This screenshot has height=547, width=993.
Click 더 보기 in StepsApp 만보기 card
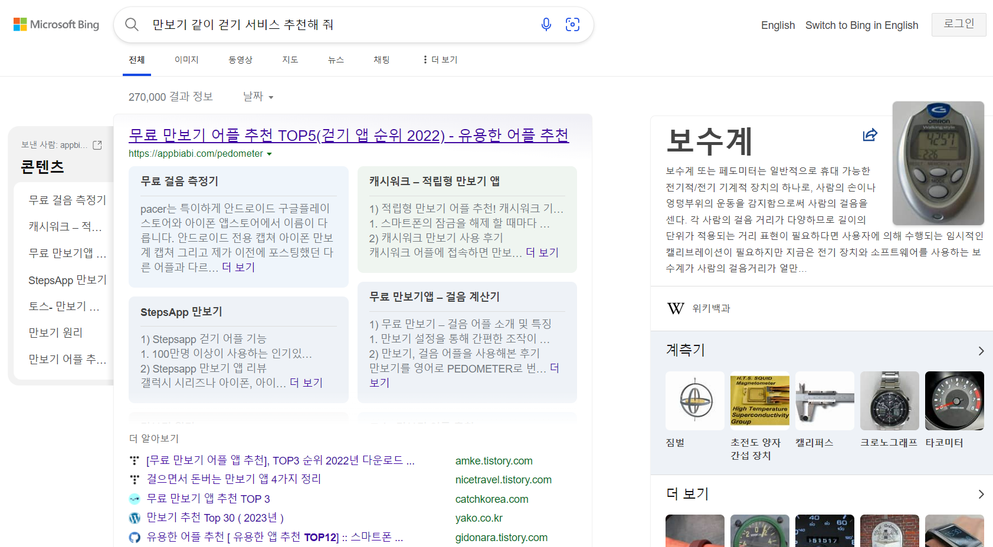coord(306,383)
